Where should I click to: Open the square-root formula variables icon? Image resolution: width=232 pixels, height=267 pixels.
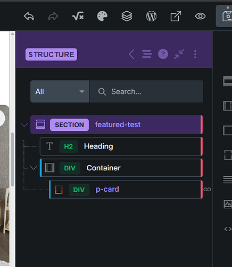click(78, 16)
